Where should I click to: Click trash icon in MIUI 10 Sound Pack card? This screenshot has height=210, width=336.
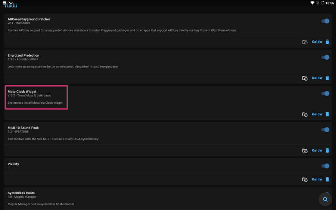tap(327, 150)
